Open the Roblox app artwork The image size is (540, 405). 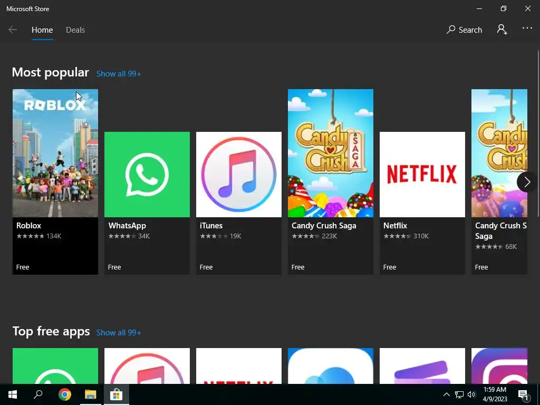tap(55, 153)
